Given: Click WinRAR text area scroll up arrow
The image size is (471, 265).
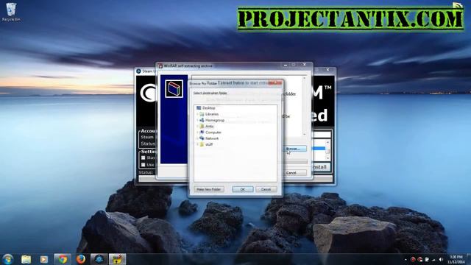Looking at the screenshot, I should [304, 78].
